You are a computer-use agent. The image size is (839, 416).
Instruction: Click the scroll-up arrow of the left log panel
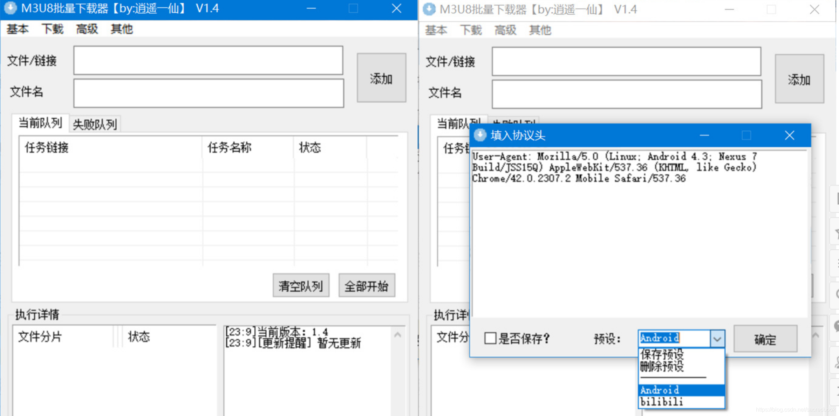[x=397, y=335]
